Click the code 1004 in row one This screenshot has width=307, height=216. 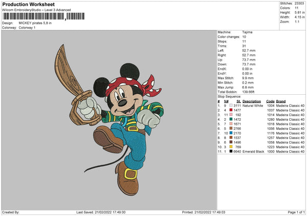[271, 105]
